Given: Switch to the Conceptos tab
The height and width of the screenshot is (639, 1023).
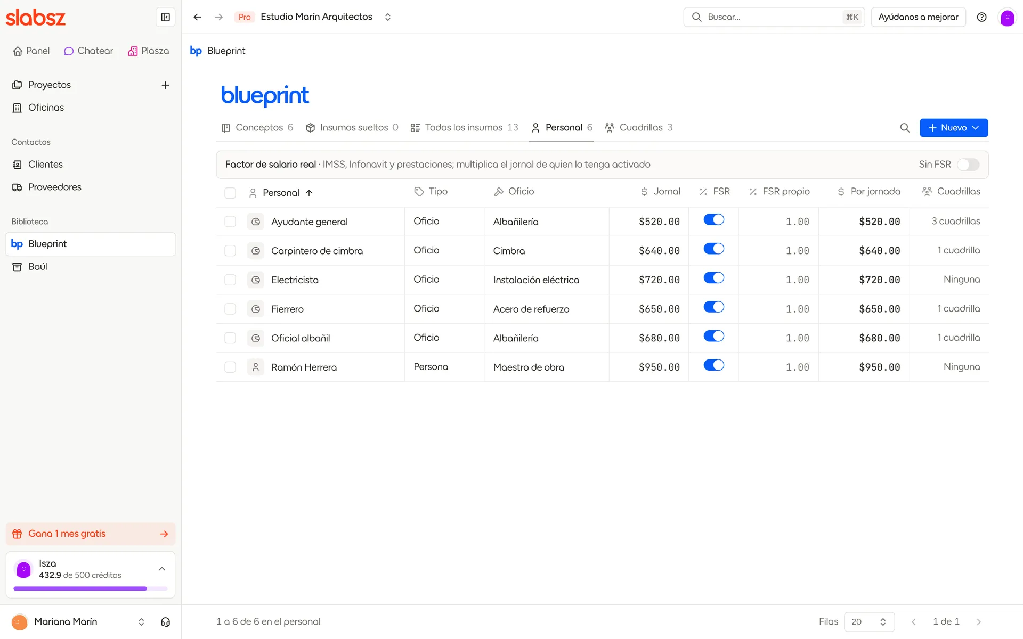Looking at the screenshot, I should click(x=257, y=128).
